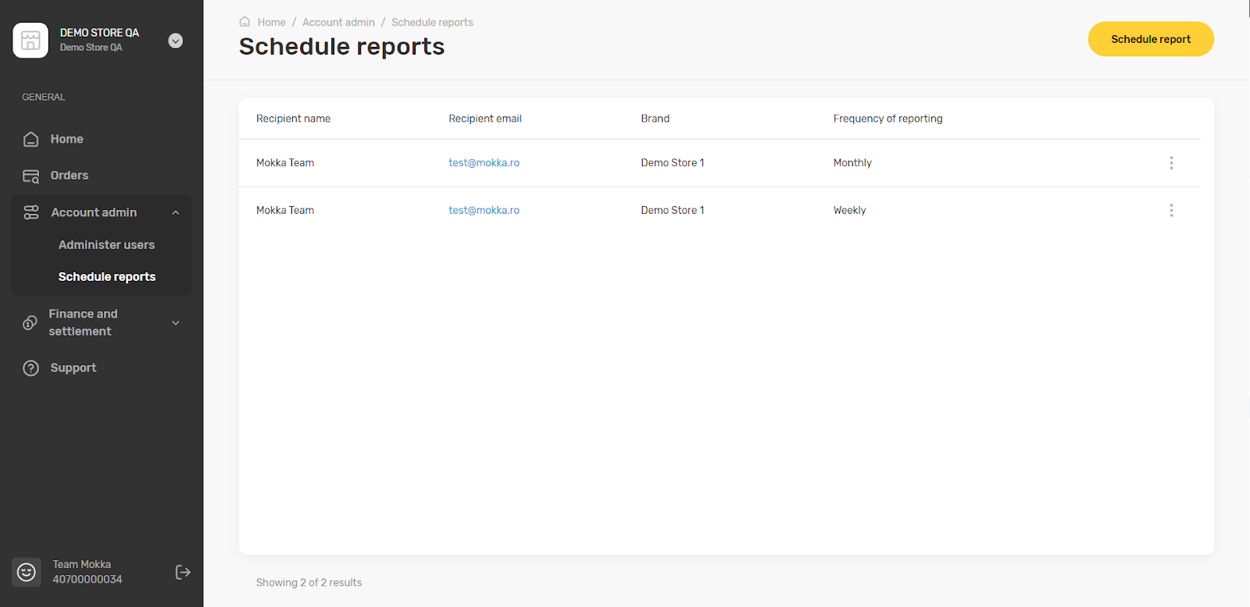Click test@mokka.ro email in Monthly row
The width and height of the screenshot is (1250, 607).
coord(484,163)
